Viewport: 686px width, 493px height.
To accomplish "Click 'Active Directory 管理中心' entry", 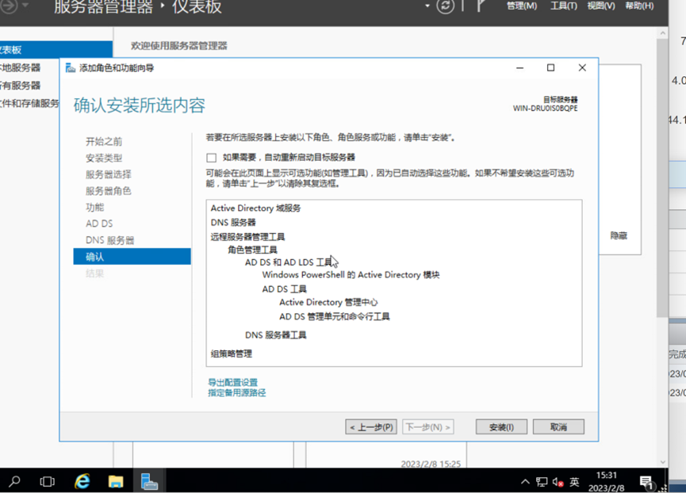I will point(328,303).
